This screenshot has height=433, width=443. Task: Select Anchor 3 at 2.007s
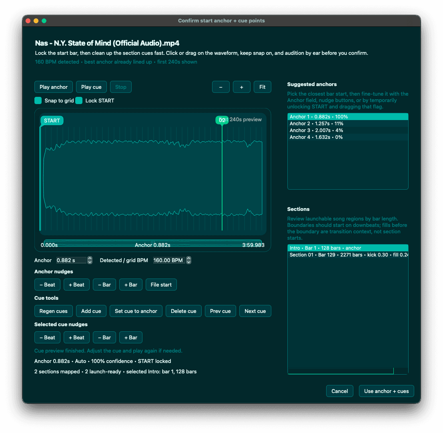point(348,130)
